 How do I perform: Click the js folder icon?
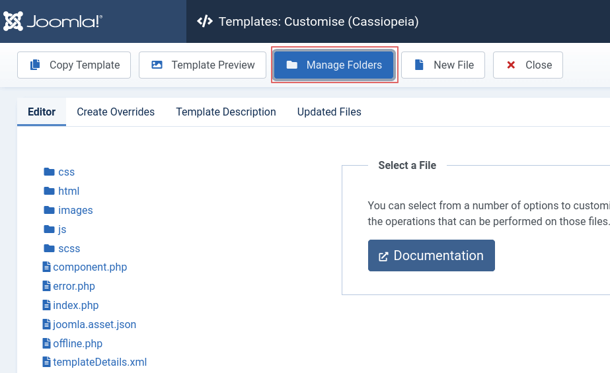(49, 229)
